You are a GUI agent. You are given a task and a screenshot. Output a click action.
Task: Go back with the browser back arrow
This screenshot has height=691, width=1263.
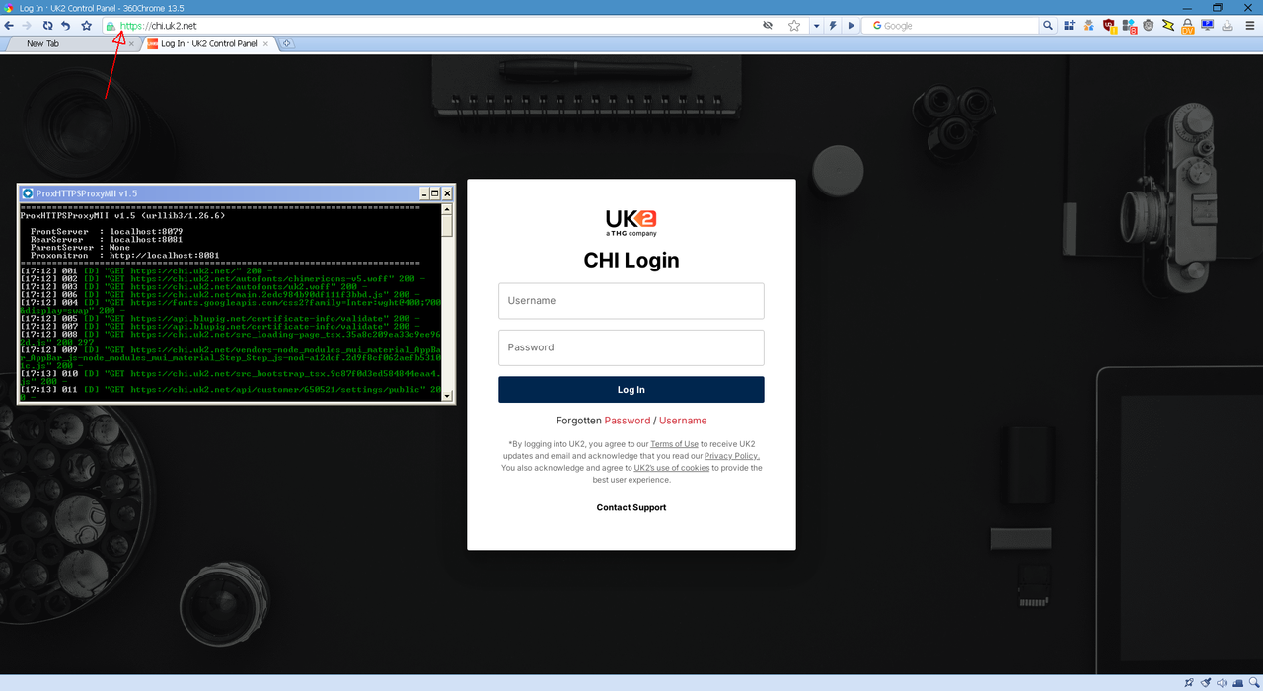(x=9, y=26)
